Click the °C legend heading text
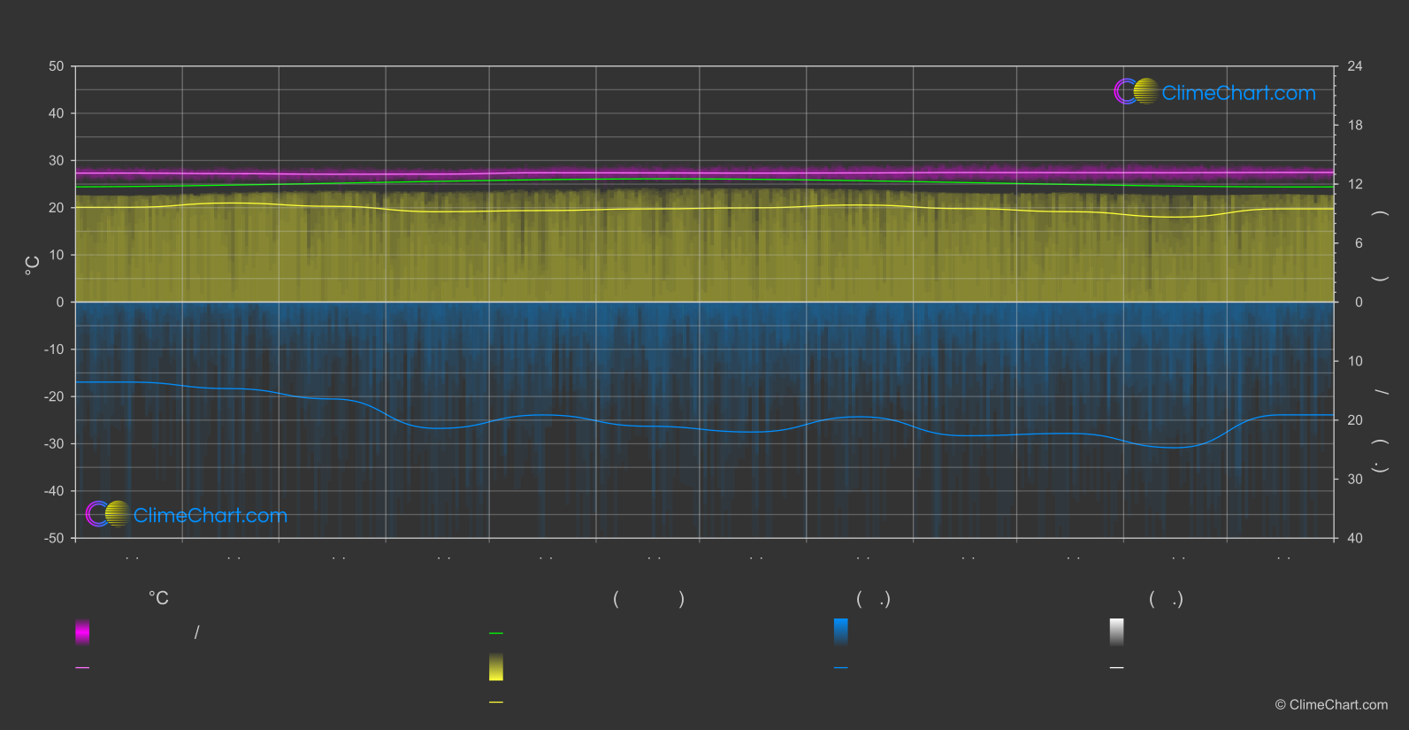The width and height of the screenshot is (1409, 730). tap(158, 599)
